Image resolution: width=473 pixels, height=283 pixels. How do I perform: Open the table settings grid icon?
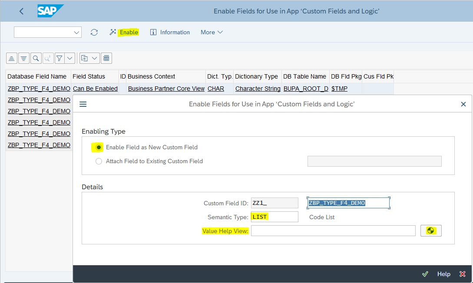(x=106, y=58)
